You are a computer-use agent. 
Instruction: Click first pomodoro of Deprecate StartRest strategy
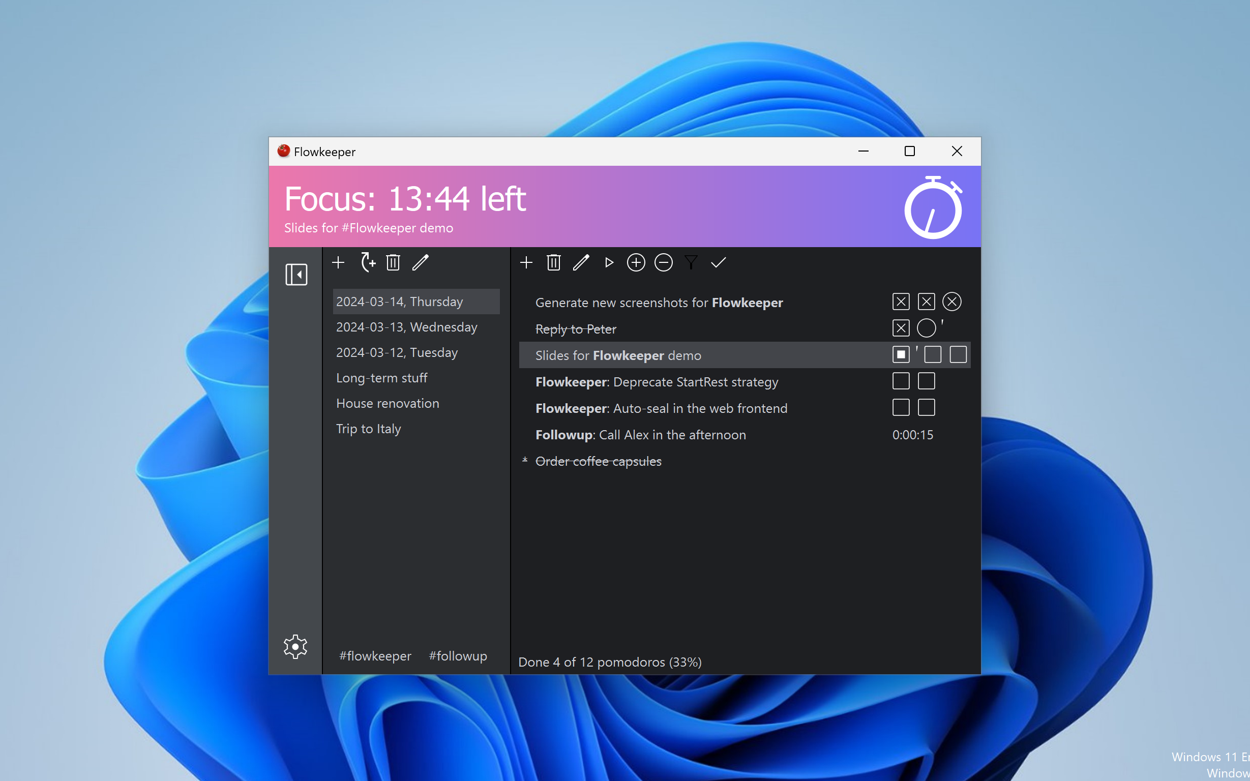[901, 381]
